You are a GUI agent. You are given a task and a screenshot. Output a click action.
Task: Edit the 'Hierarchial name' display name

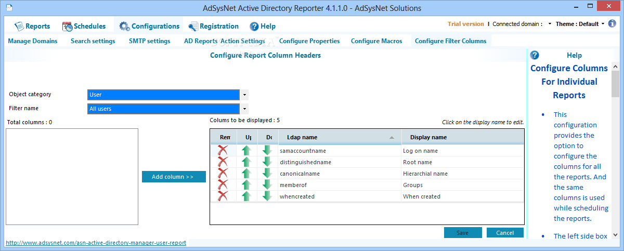click(462, 174)
